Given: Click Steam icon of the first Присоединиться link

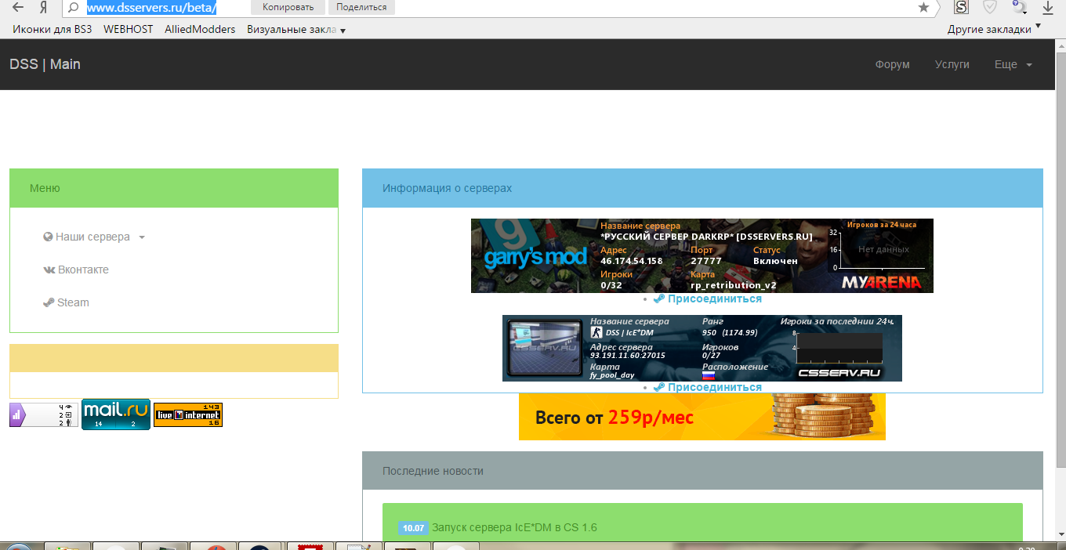Looking at the screenshot, I should [x=658, y=299].
